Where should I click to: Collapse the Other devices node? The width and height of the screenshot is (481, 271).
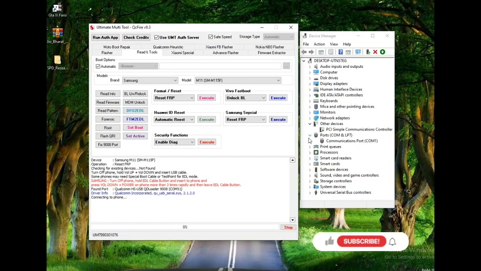pyautogui.click(x=310, y=124)
